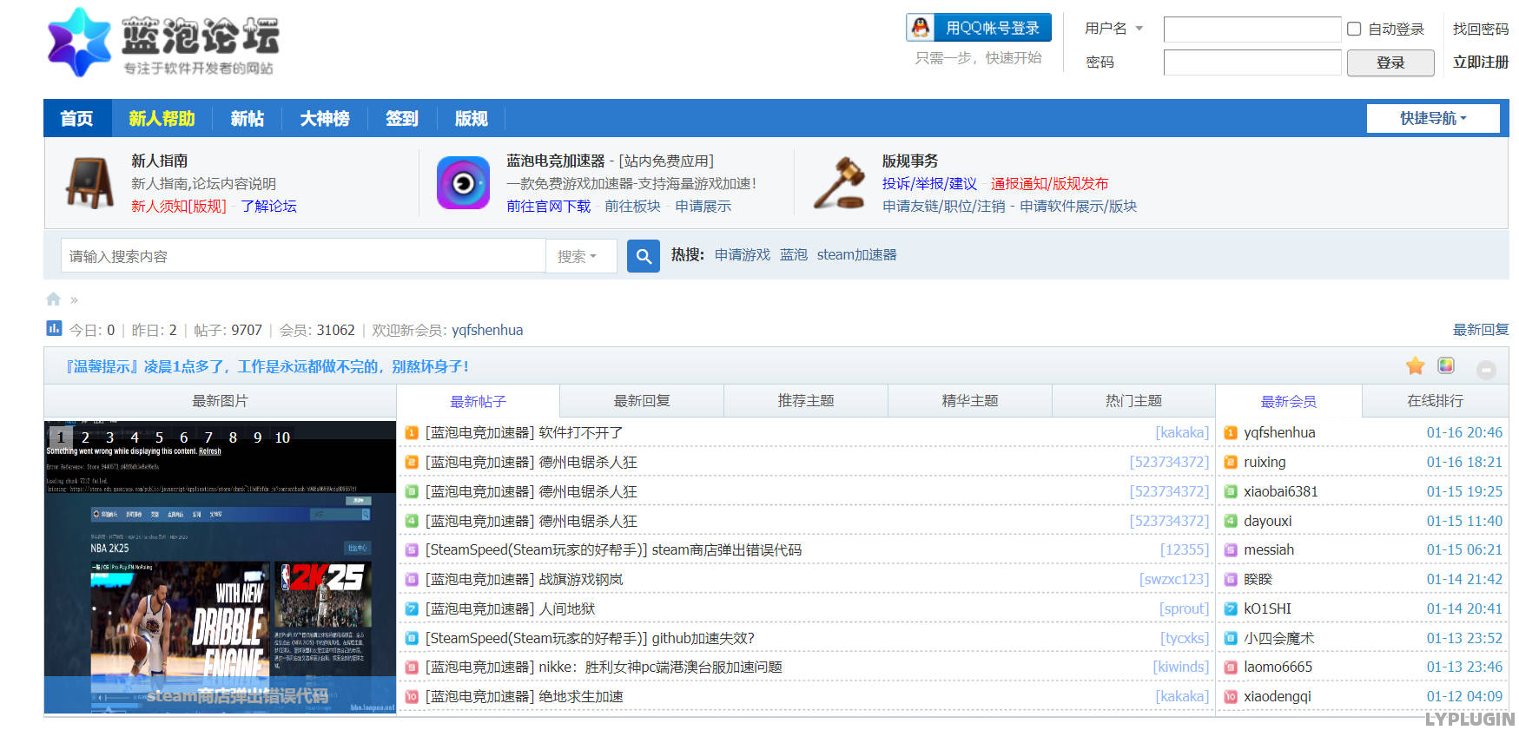Expand the 快捷导航 dropdown
1519x730 pixels.
1433,118
